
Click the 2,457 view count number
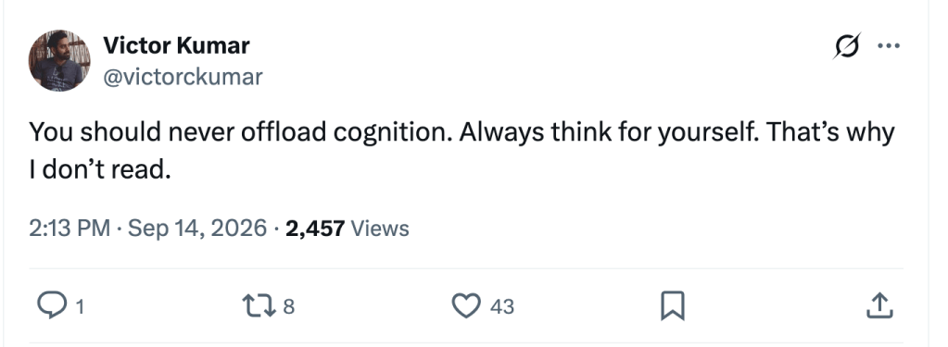[x=315, y=229]
